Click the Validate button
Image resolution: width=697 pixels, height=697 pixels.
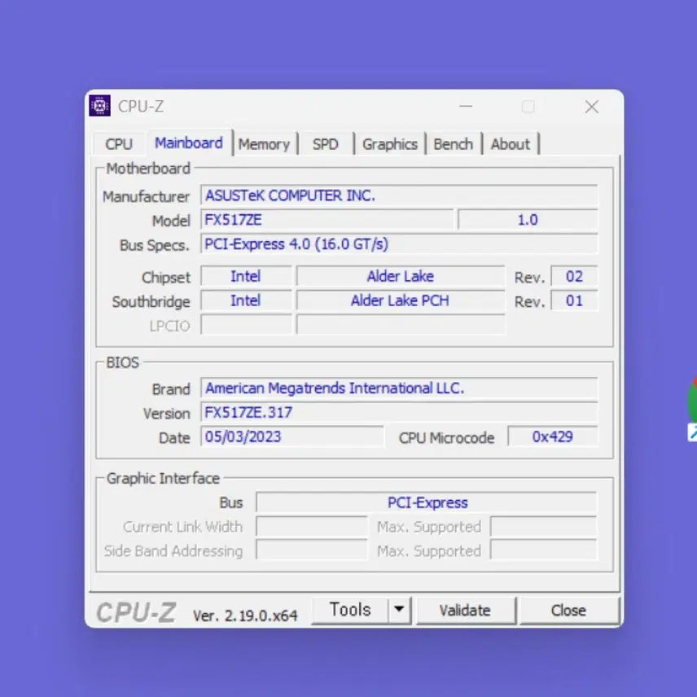[x=465, y=611]
